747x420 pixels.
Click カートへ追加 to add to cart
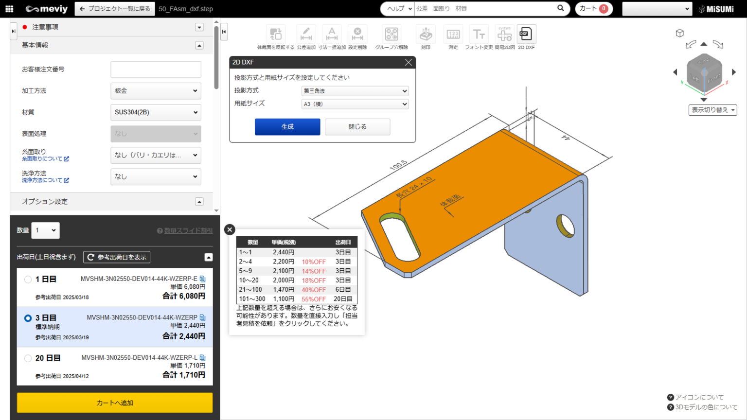click(x=114, y=402)
